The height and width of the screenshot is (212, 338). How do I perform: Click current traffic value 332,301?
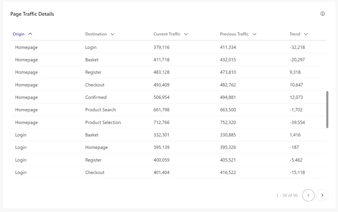[161, 135]
